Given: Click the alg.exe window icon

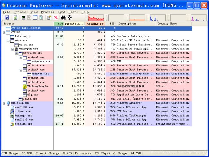Looking at the screenshot, I should pyautogui.click(x=25, y=95).
